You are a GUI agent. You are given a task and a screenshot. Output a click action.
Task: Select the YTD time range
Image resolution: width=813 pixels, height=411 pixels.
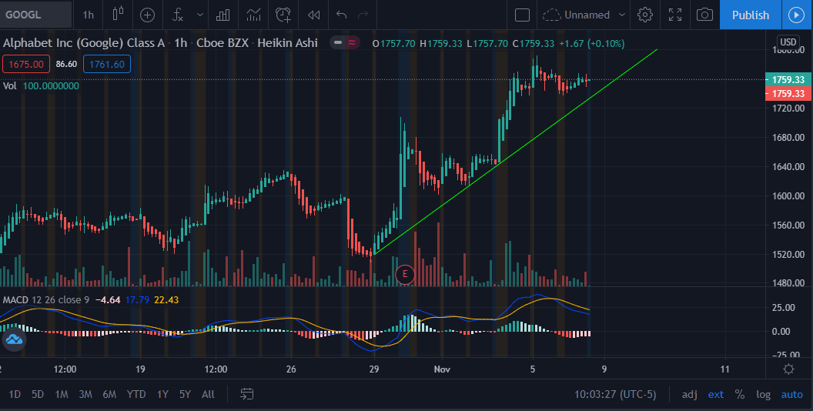tap(136, 394)
